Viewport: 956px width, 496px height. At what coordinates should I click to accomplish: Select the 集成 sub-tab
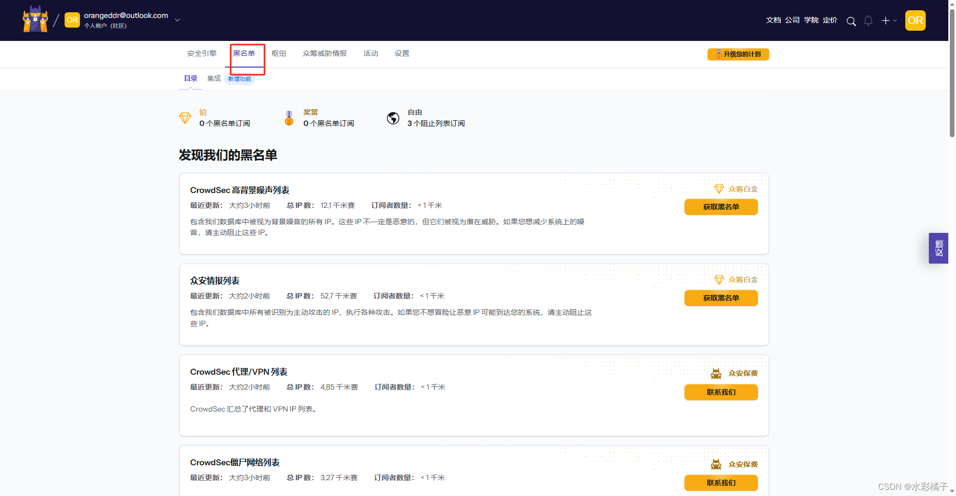click(x=214, y=78)
